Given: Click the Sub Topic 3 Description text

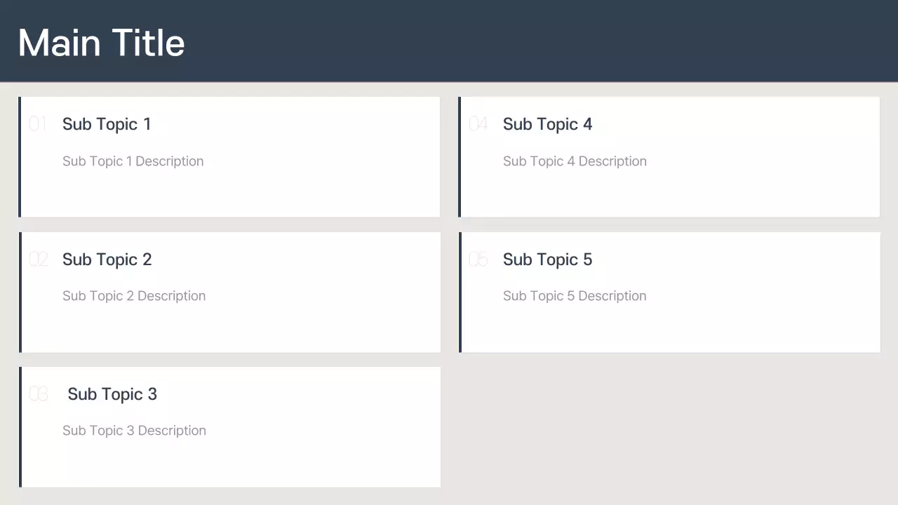Looking at the screenshot, I should tap(134, 431).
